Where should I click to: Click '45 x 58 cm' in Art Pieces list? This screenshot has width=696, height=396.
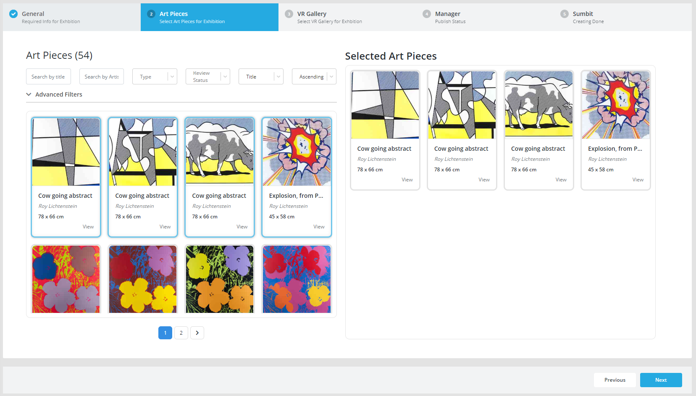282,217
